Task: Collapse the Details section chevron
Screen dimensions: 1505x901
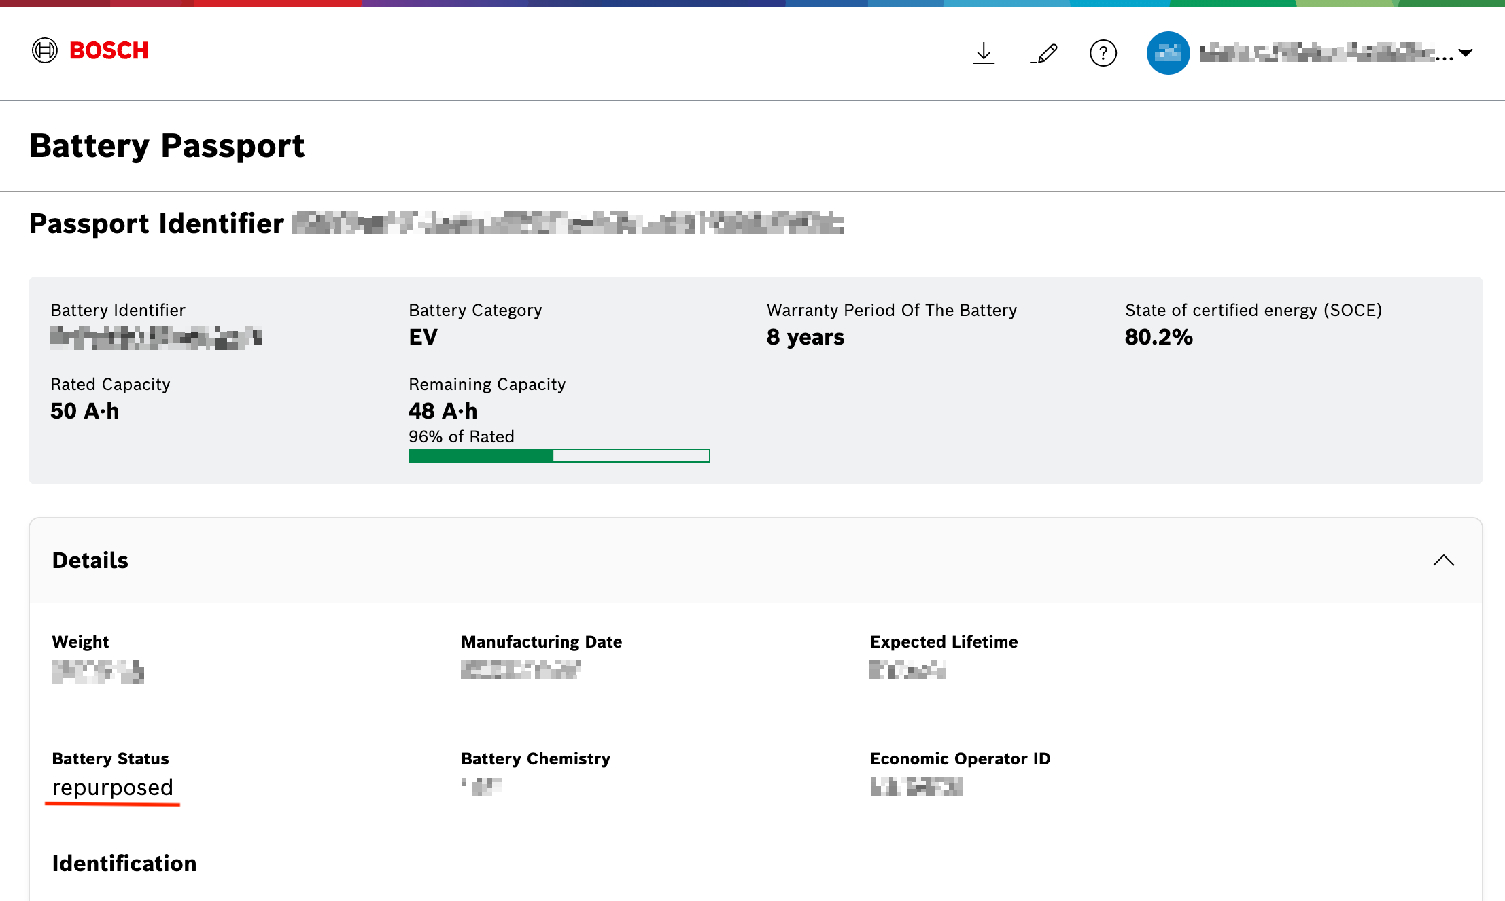Action: click(1443, 561)
